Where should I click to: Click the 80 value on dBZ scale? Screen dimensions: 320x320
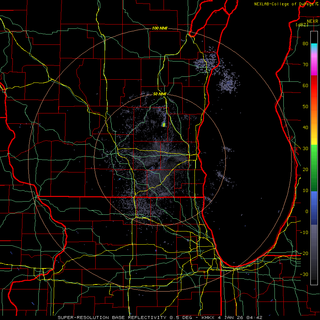305,43
